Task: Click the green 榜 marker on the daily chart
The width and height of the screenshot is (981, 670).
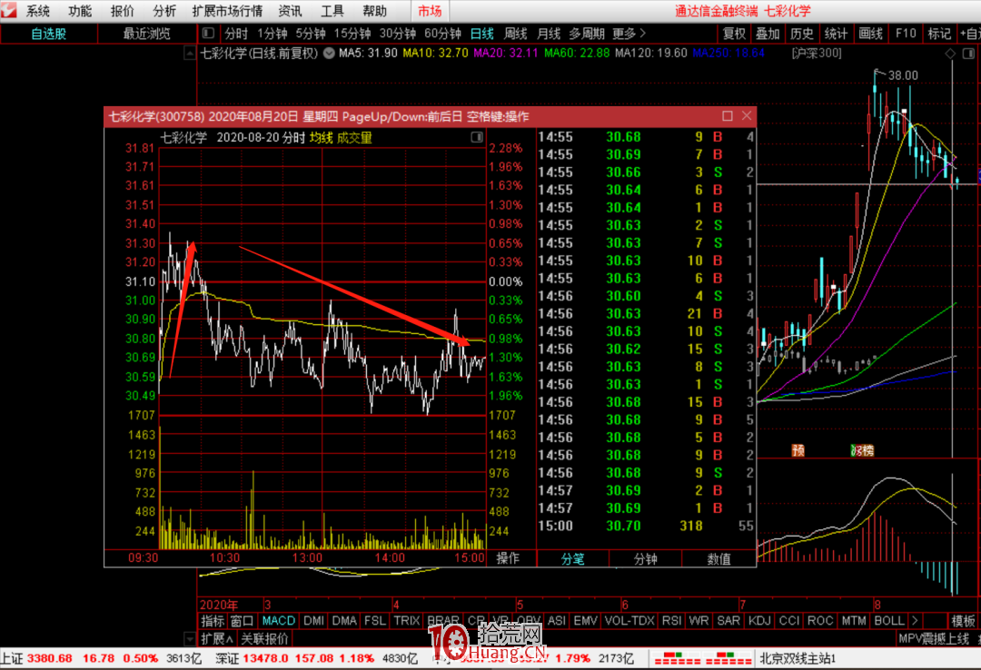Action: click(863, 450)
